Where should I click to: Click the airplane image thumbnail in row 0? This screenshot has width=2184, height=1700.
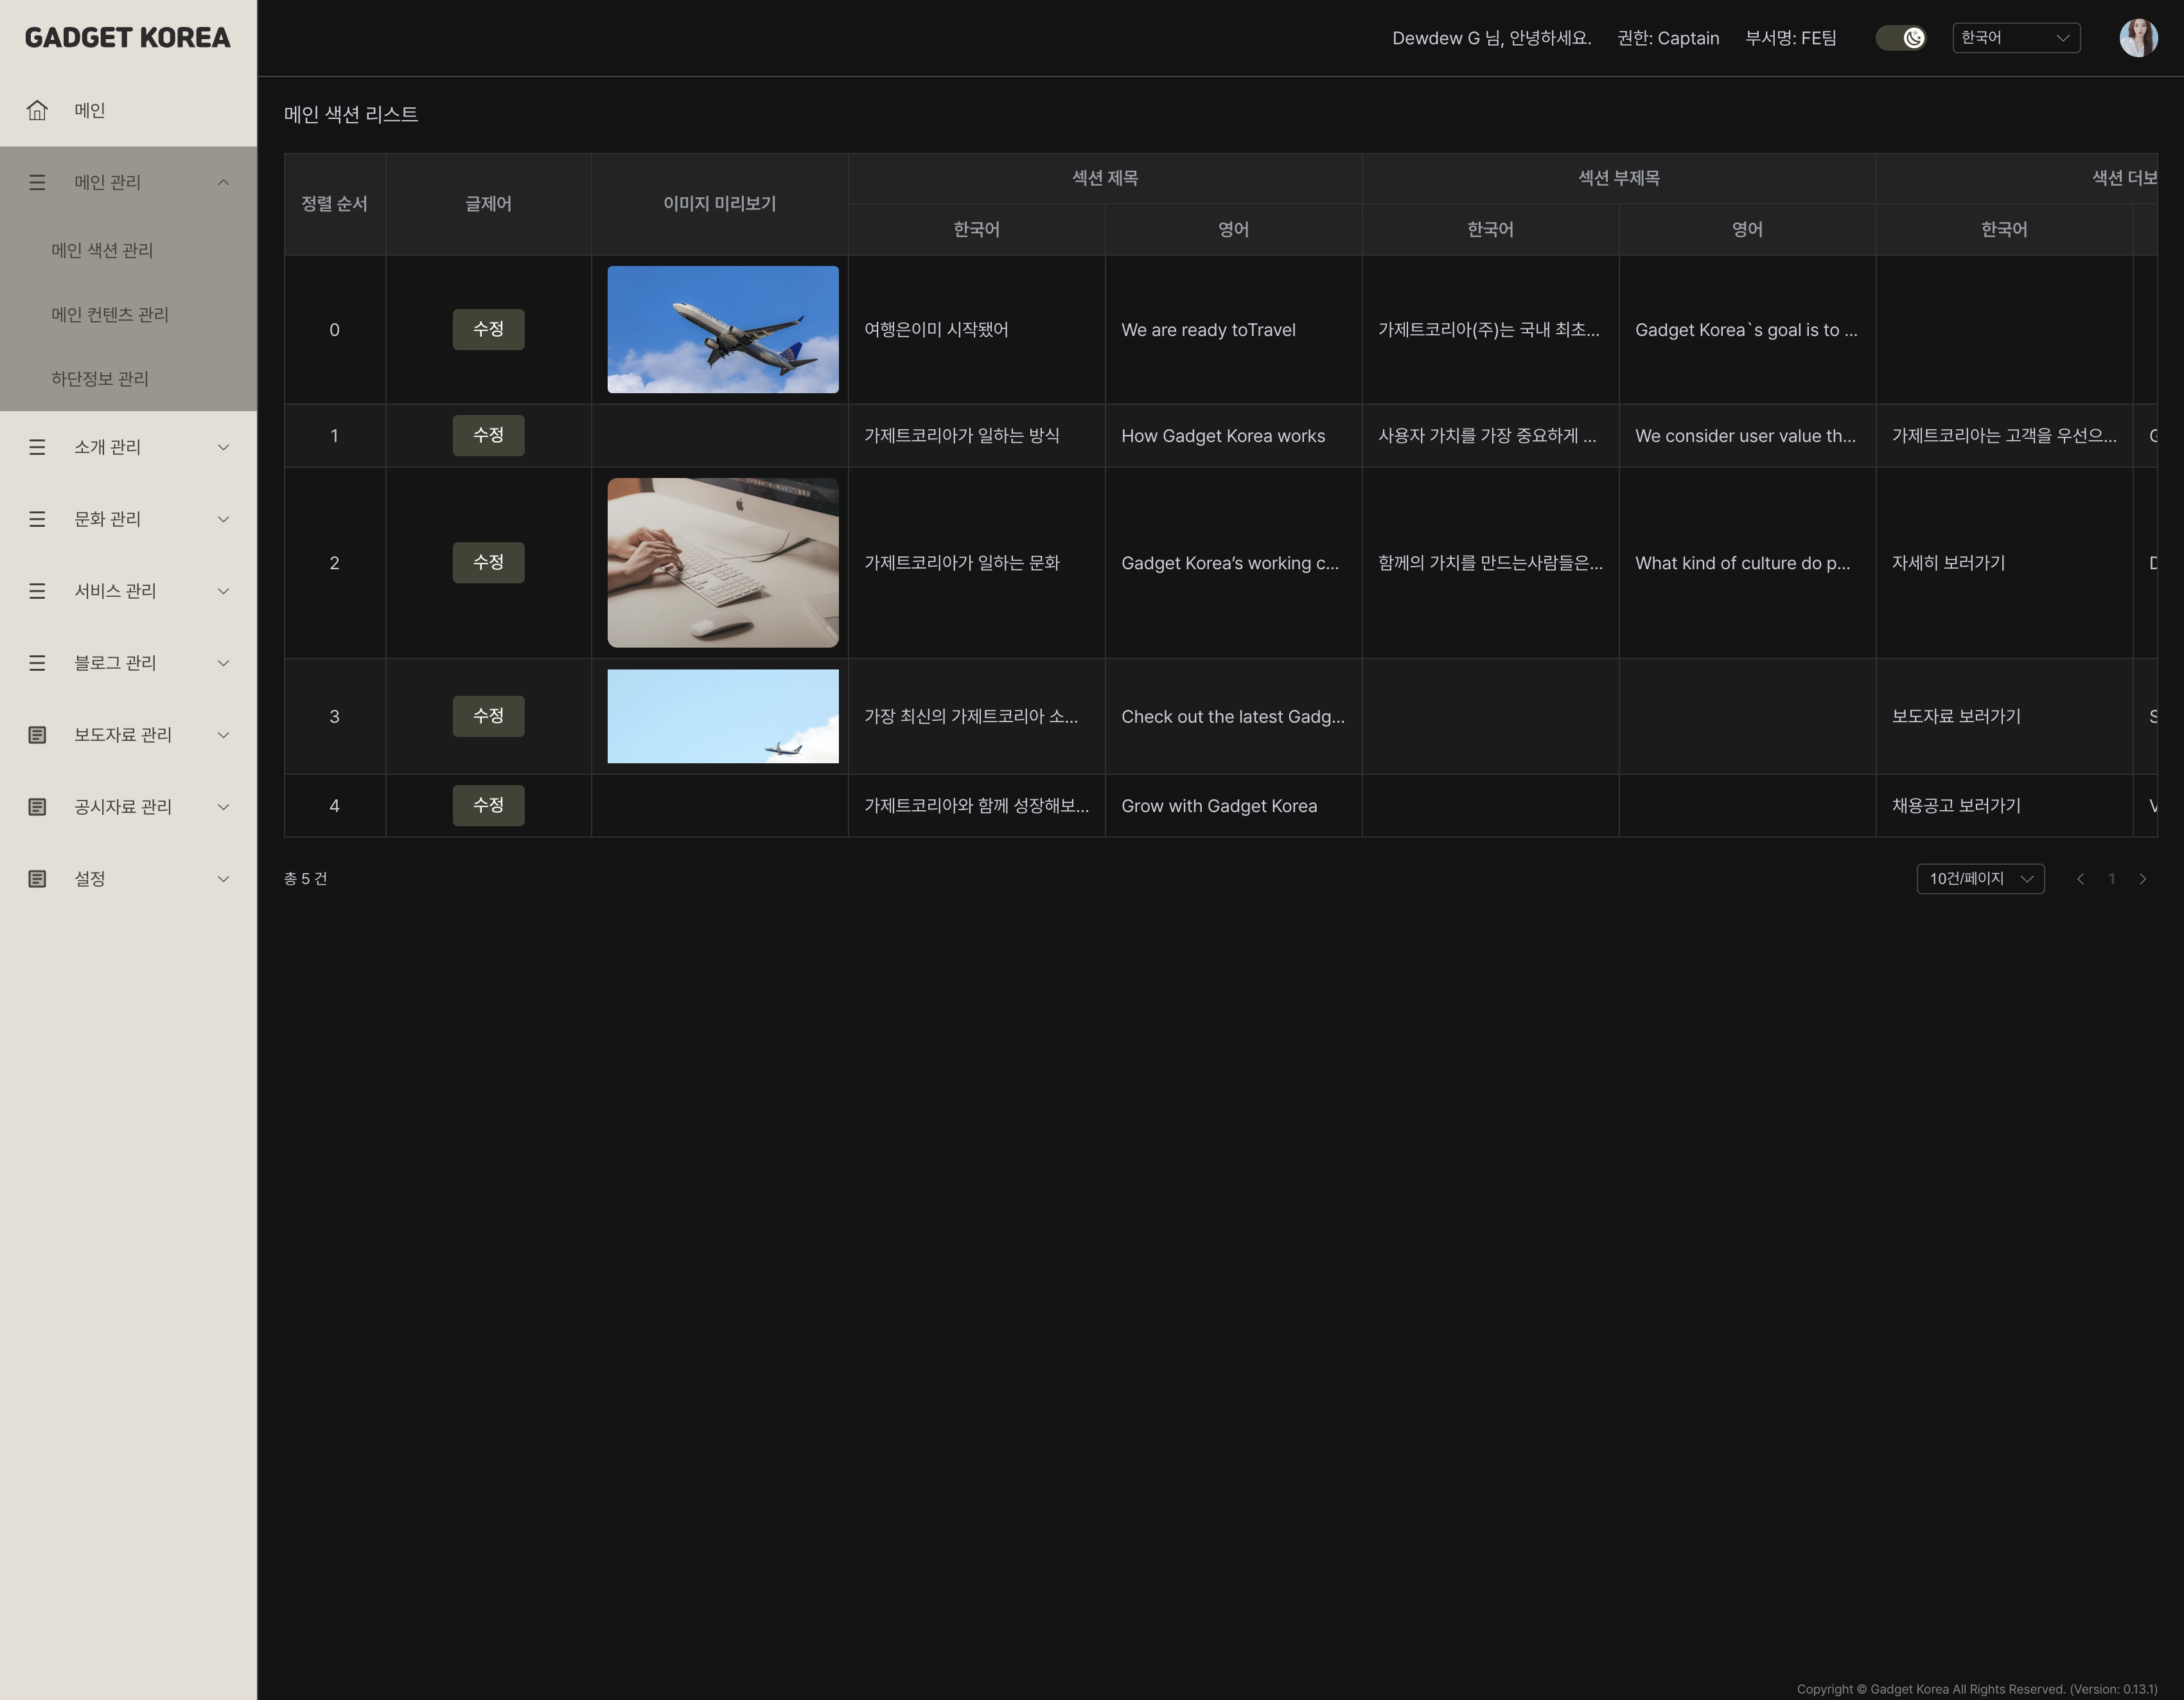click(722, 329)
